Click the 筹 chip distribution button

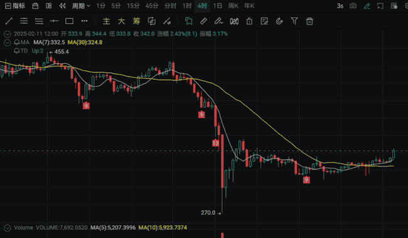(x=136, y=21)
